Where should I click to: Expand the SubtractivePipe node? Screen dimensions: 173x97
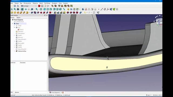point(15,51)
